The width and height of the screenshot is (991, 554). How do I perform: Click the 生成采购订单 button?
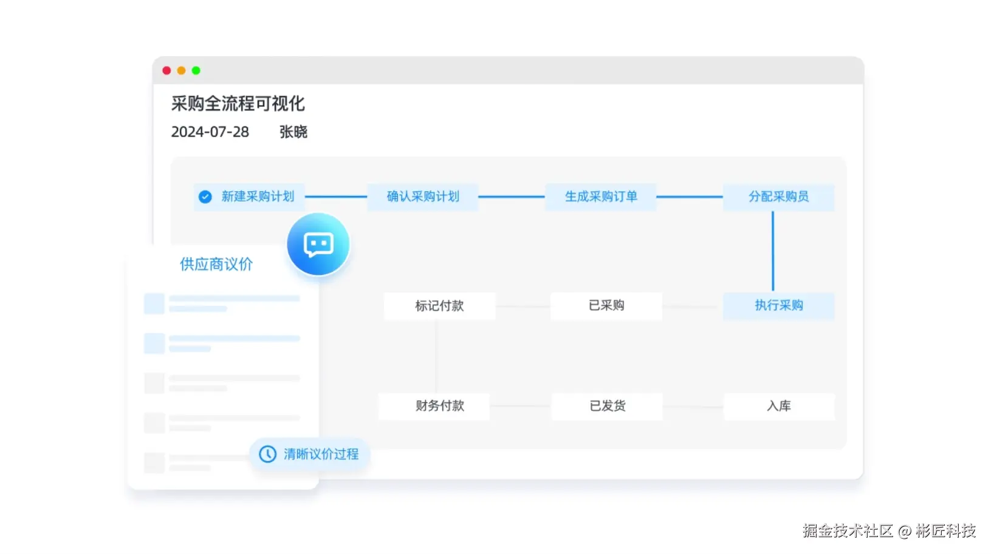(x=601, y=197)
